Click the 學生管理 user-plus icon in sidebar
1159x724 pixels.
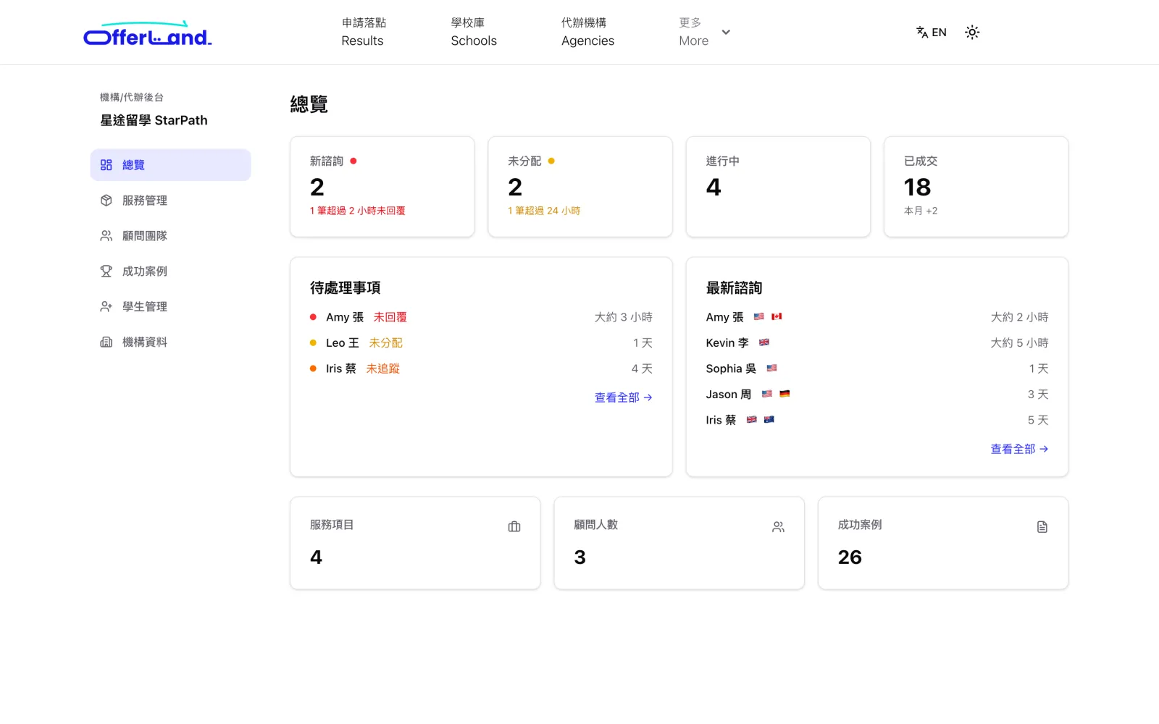click(x=106, y=307)
